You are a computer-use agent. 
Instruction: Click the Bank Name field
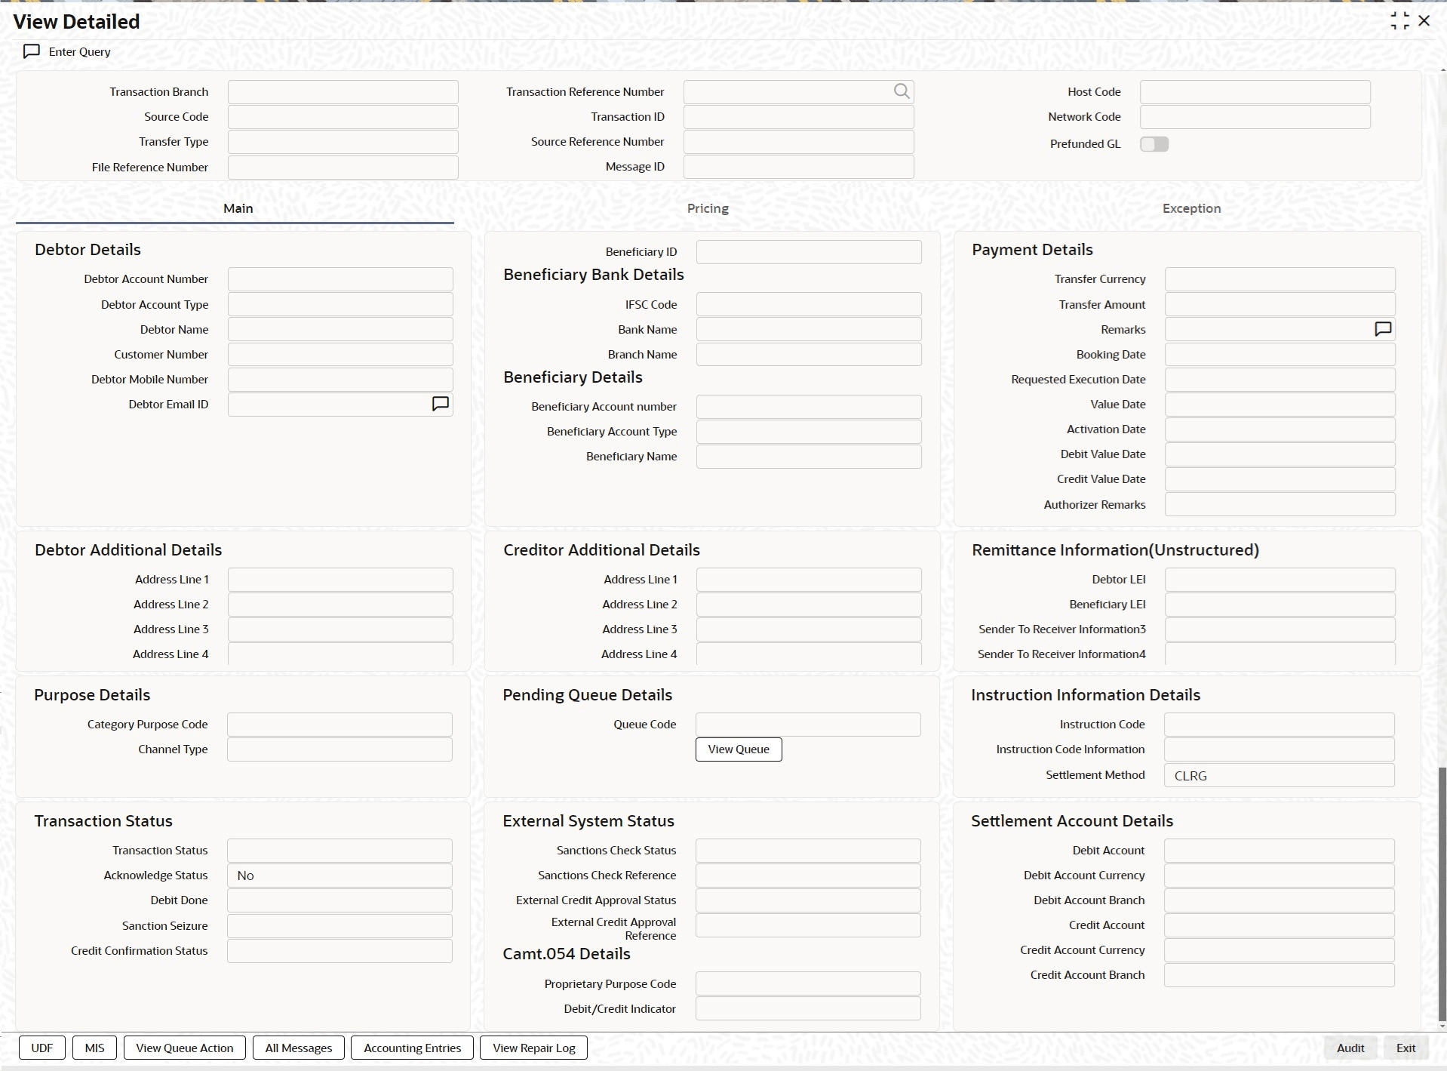[809, 330]
